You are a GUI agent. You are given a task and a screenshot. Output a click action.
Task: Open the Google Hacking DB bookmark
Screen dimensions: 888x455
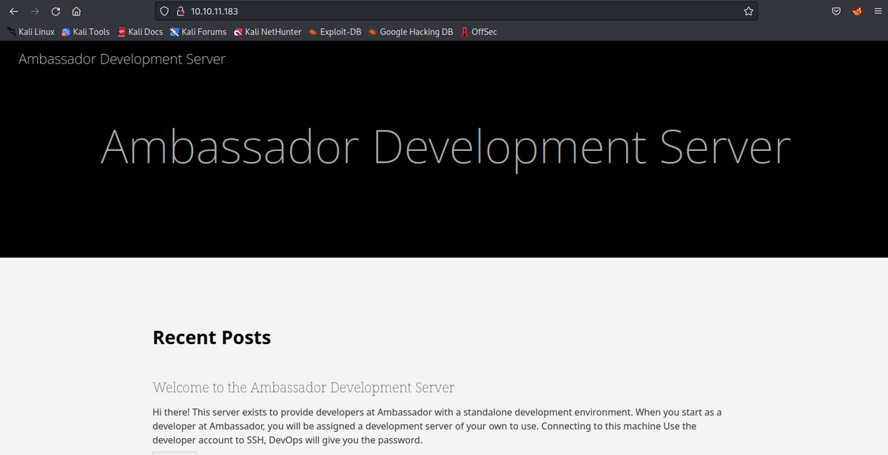[411, 32]
